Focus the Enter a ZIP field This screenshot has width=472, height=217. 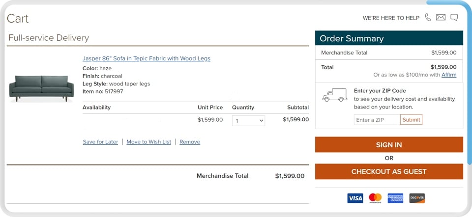[377, 120]
